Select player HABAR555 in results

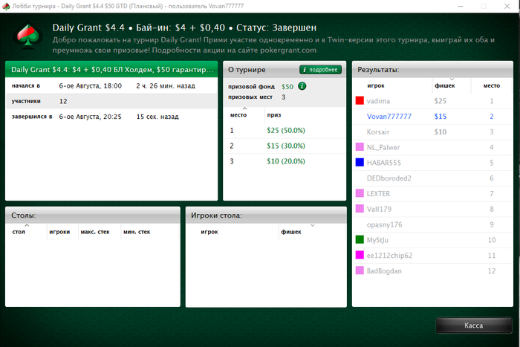pyautogui.click(x=432, y=163)
